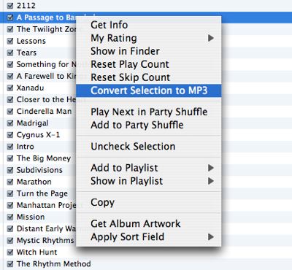Uncheck the Subdivisions checkbox
The image size is (292, 270).
tap(10, 170)
